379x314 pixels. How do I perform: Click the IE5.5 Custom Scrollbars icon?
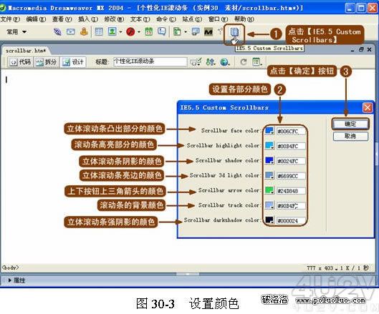[234, 32]
